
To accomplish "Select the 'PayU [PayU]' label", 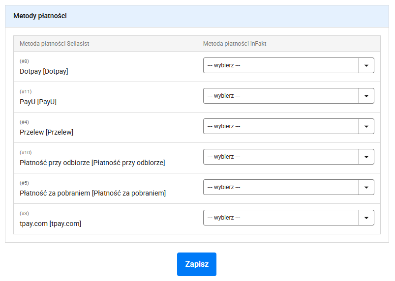I will click(x=38, y=102).
